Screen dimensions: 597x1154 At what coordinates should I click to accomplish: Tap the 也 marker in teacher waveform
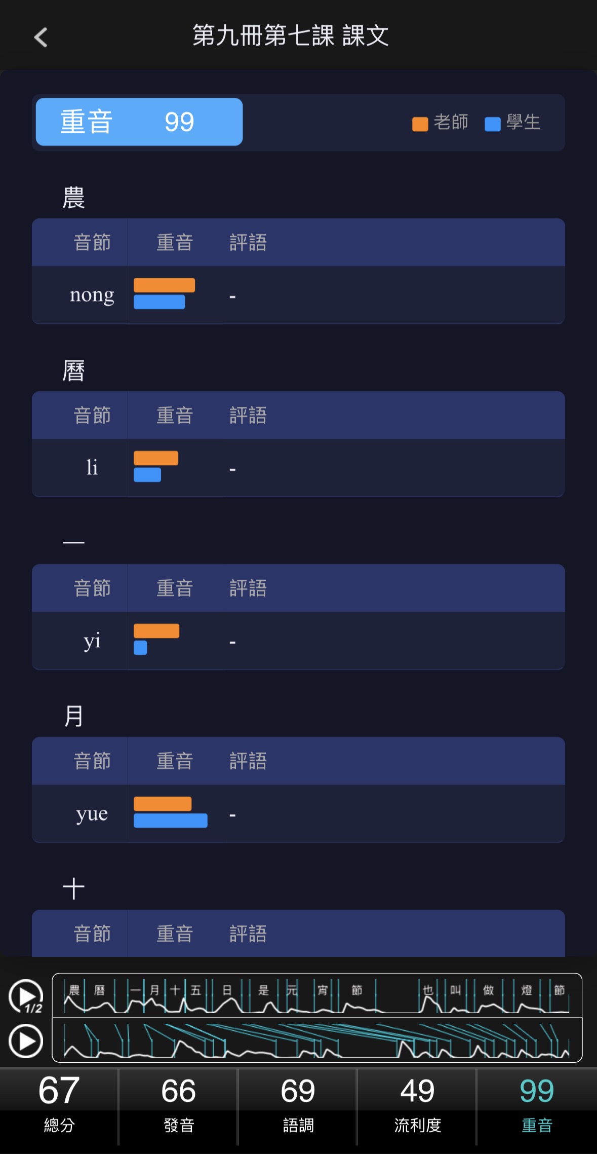[x=428, y=990]
